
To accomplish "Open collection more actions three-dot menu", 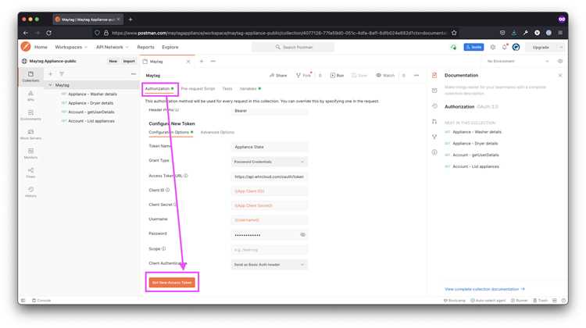I will [x=416, y=75].
